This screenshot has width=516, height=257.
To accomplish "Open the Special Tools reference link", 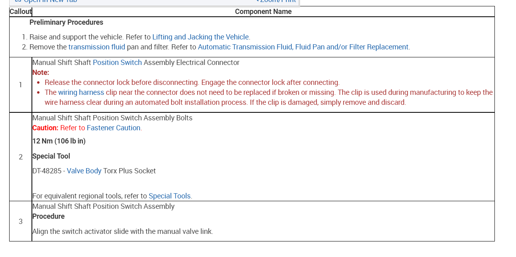I will click(169, 196).
